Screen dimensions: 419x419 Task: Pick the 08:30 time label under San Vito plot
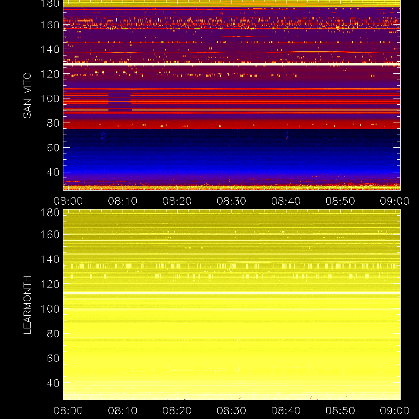click(231, 201)
